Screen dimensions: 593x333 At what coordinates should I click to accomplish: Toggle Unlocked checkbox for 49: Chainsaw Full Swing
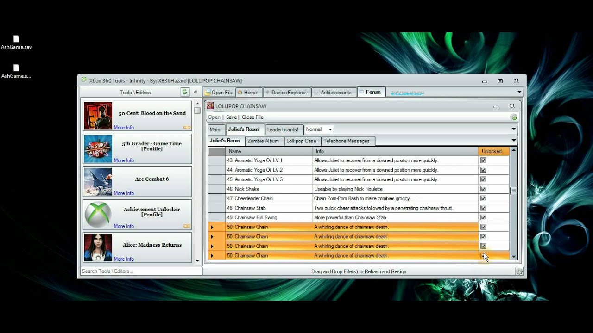coord(483,217)
